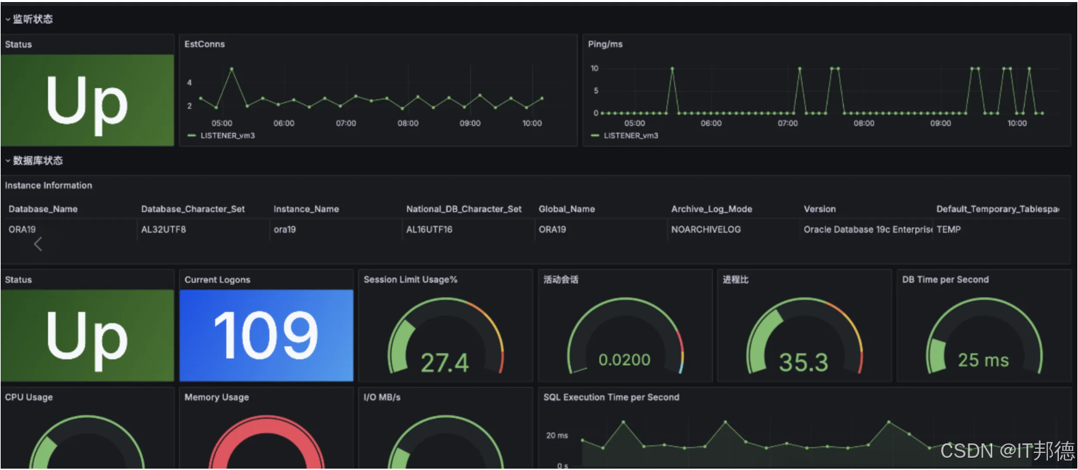Toggle LISTENER_vm3 legend in Ping/ms panel

click(630, 136)
